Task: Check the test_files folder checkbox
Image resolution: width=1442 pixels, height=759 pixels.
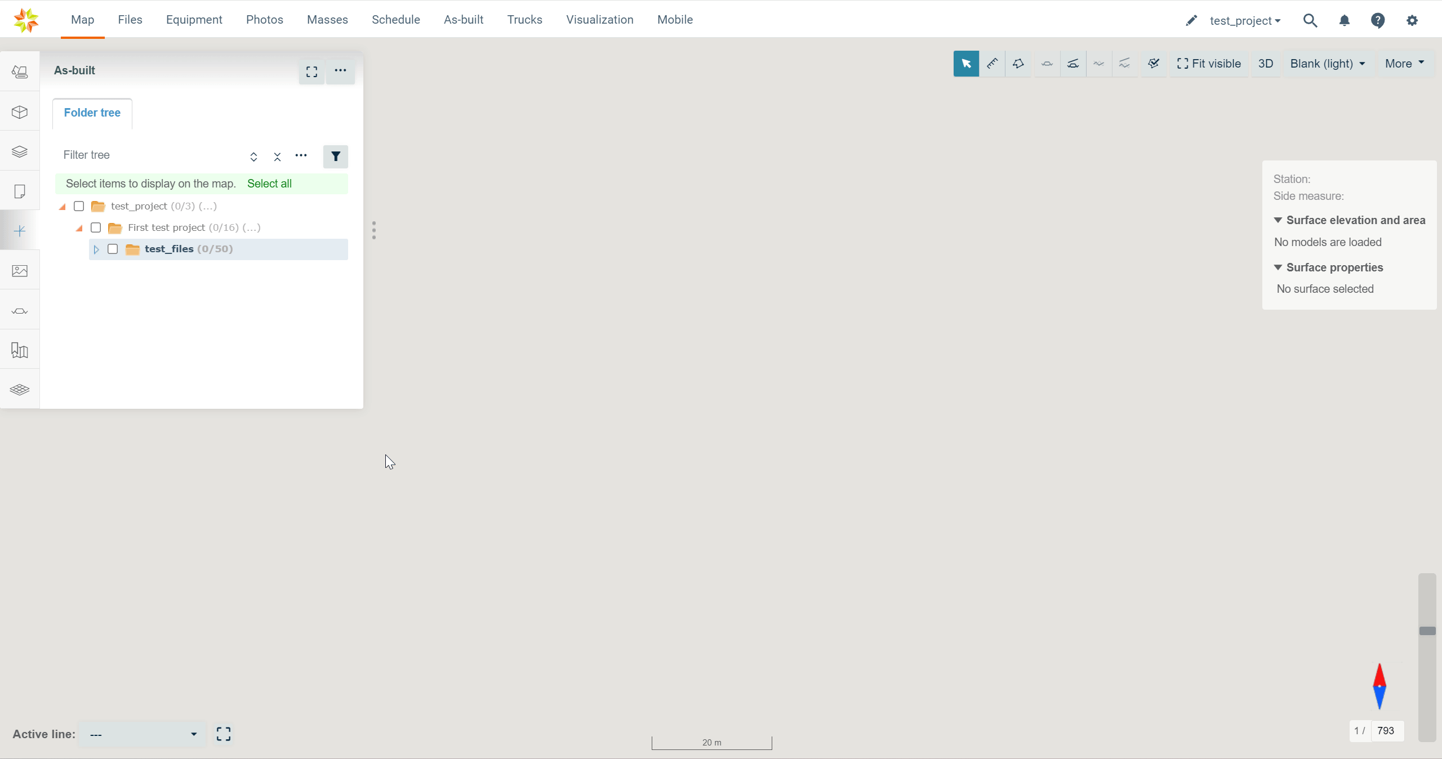Action: [x=113, y=249]
